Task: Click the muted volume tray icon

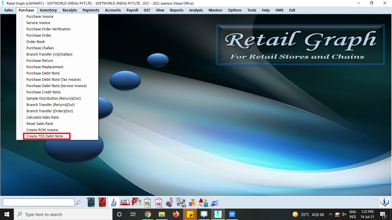Action: tap(344, 214)
